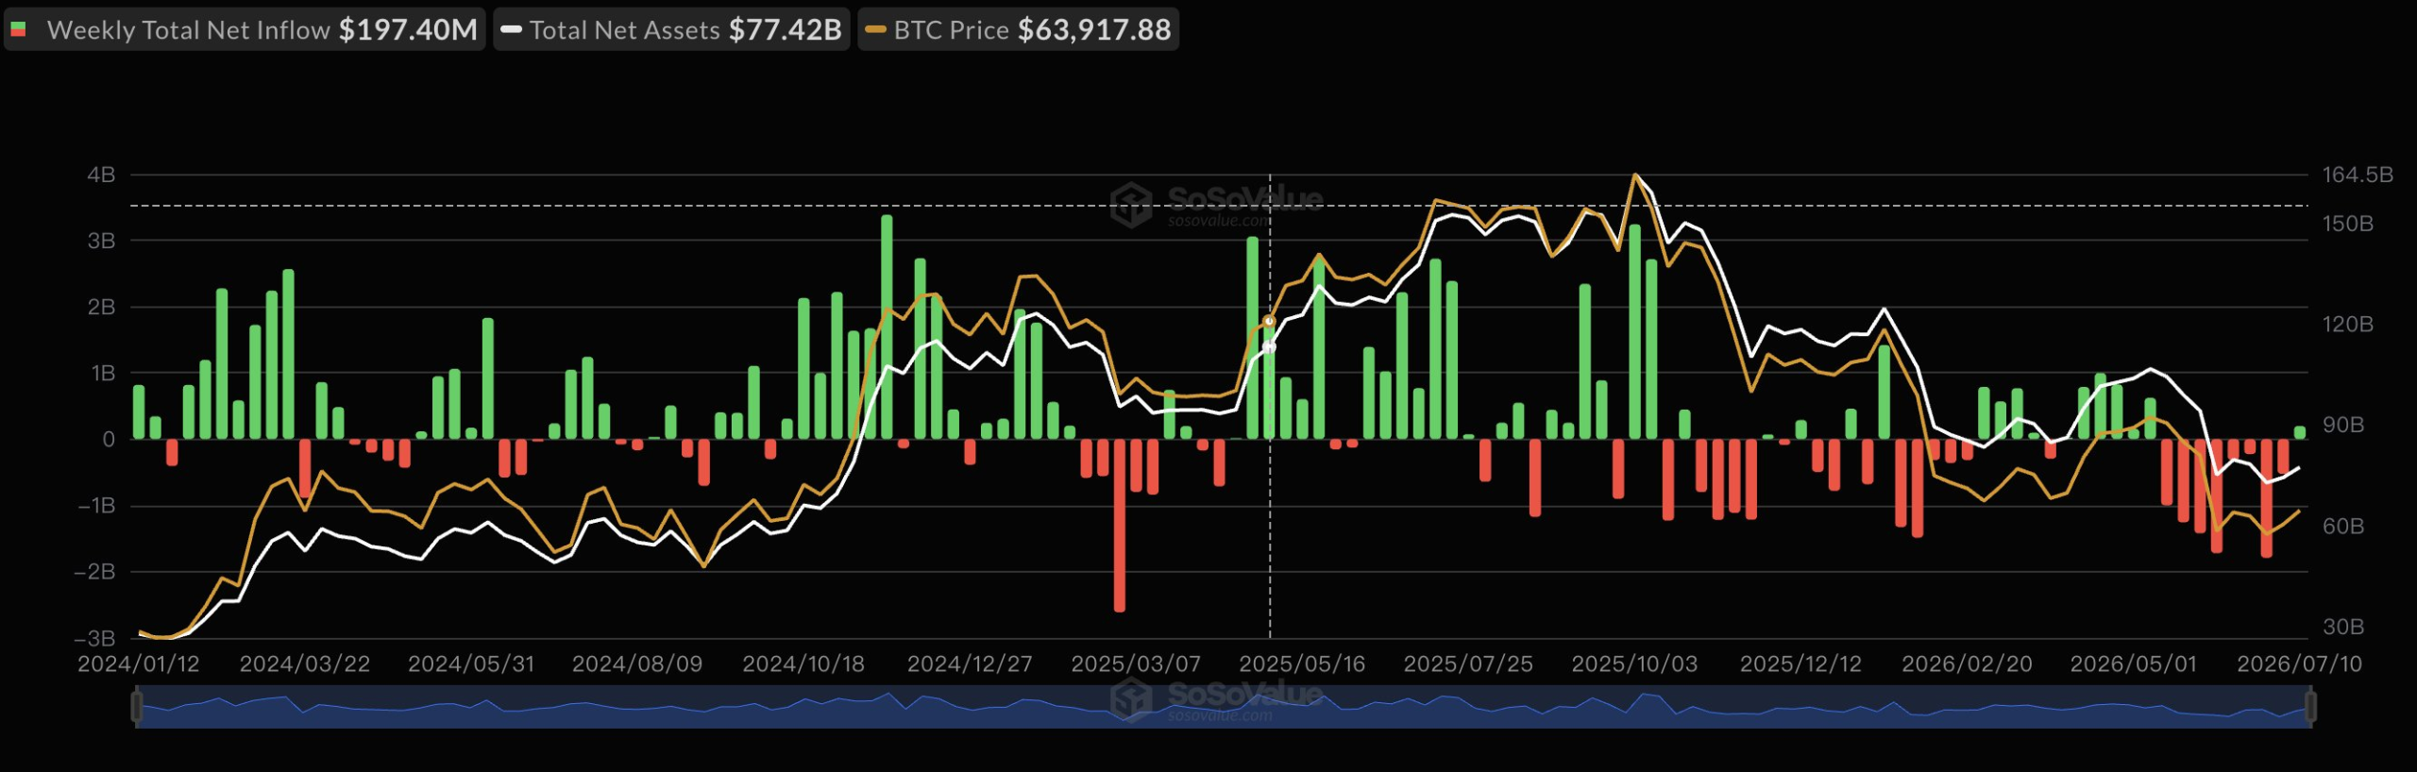Click the 4B left axis label
2417x772 pixels.
(x=101, y=175)
